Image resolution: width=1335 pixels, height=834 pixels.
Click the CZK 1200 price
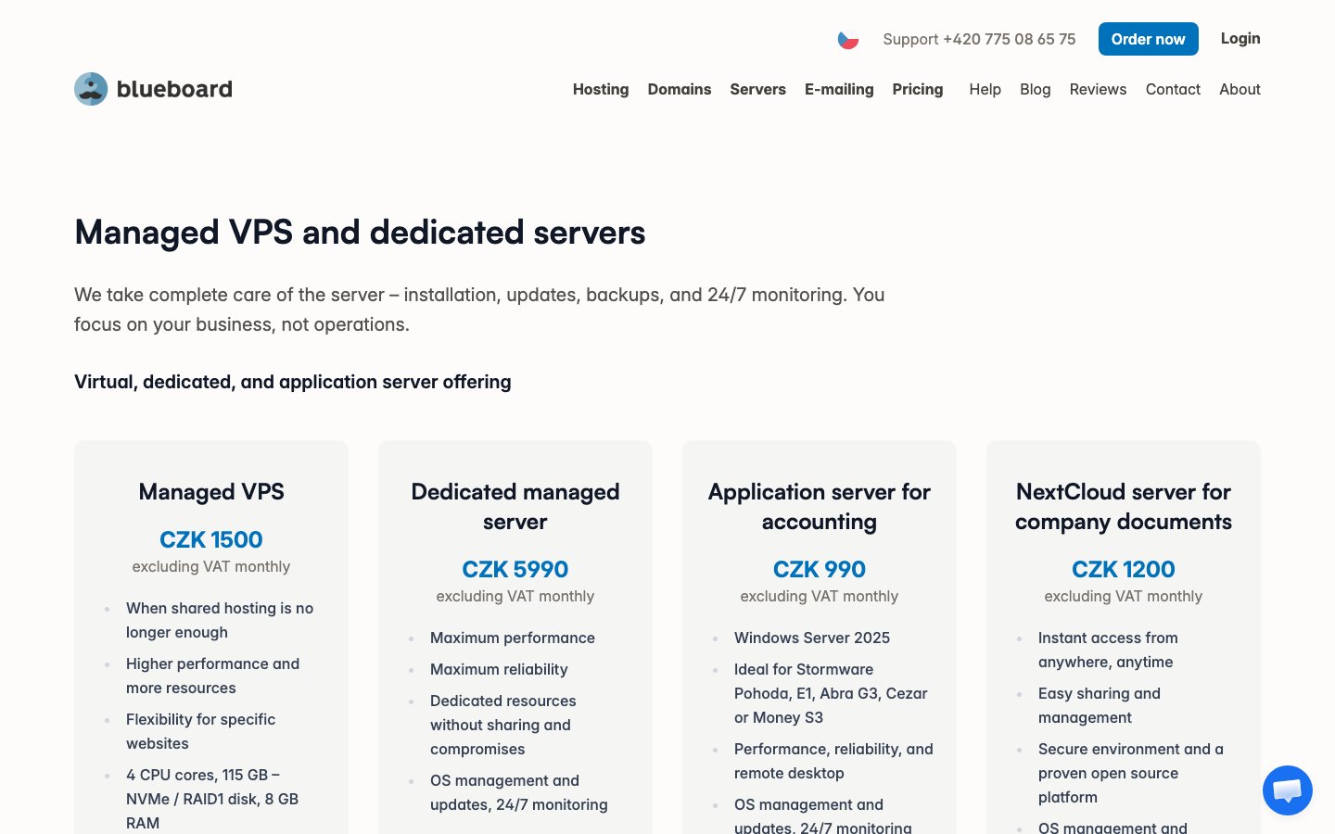pyautogui.click(x=1124, y=569)
